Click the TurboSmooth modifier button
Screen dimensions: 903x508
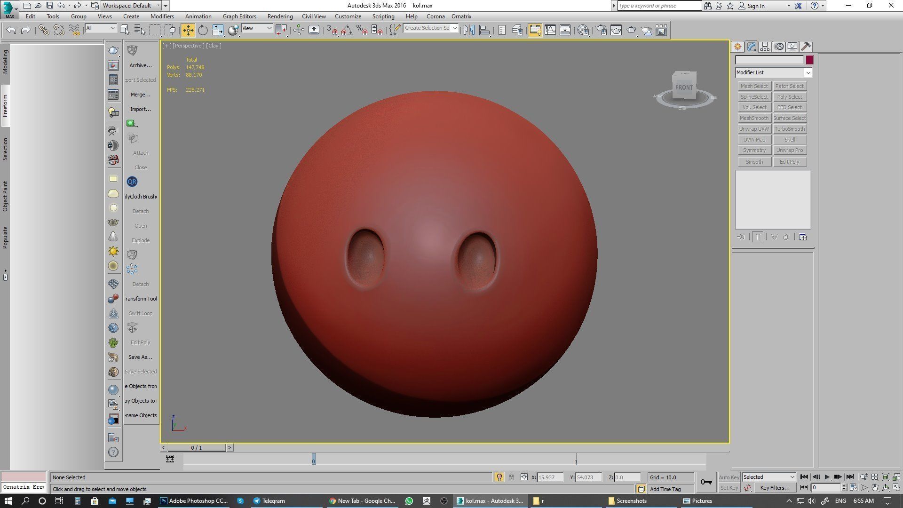click(790, 129)
